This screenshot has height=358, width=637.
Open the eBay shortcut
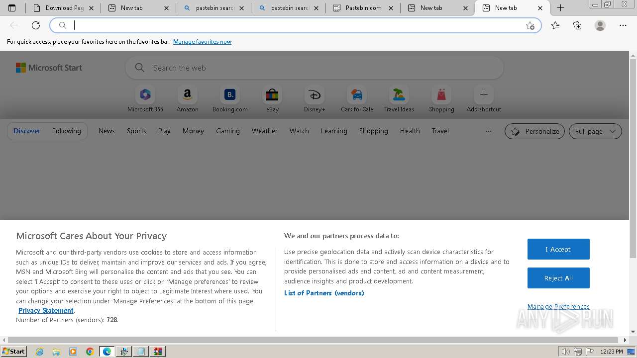(272, 99)
